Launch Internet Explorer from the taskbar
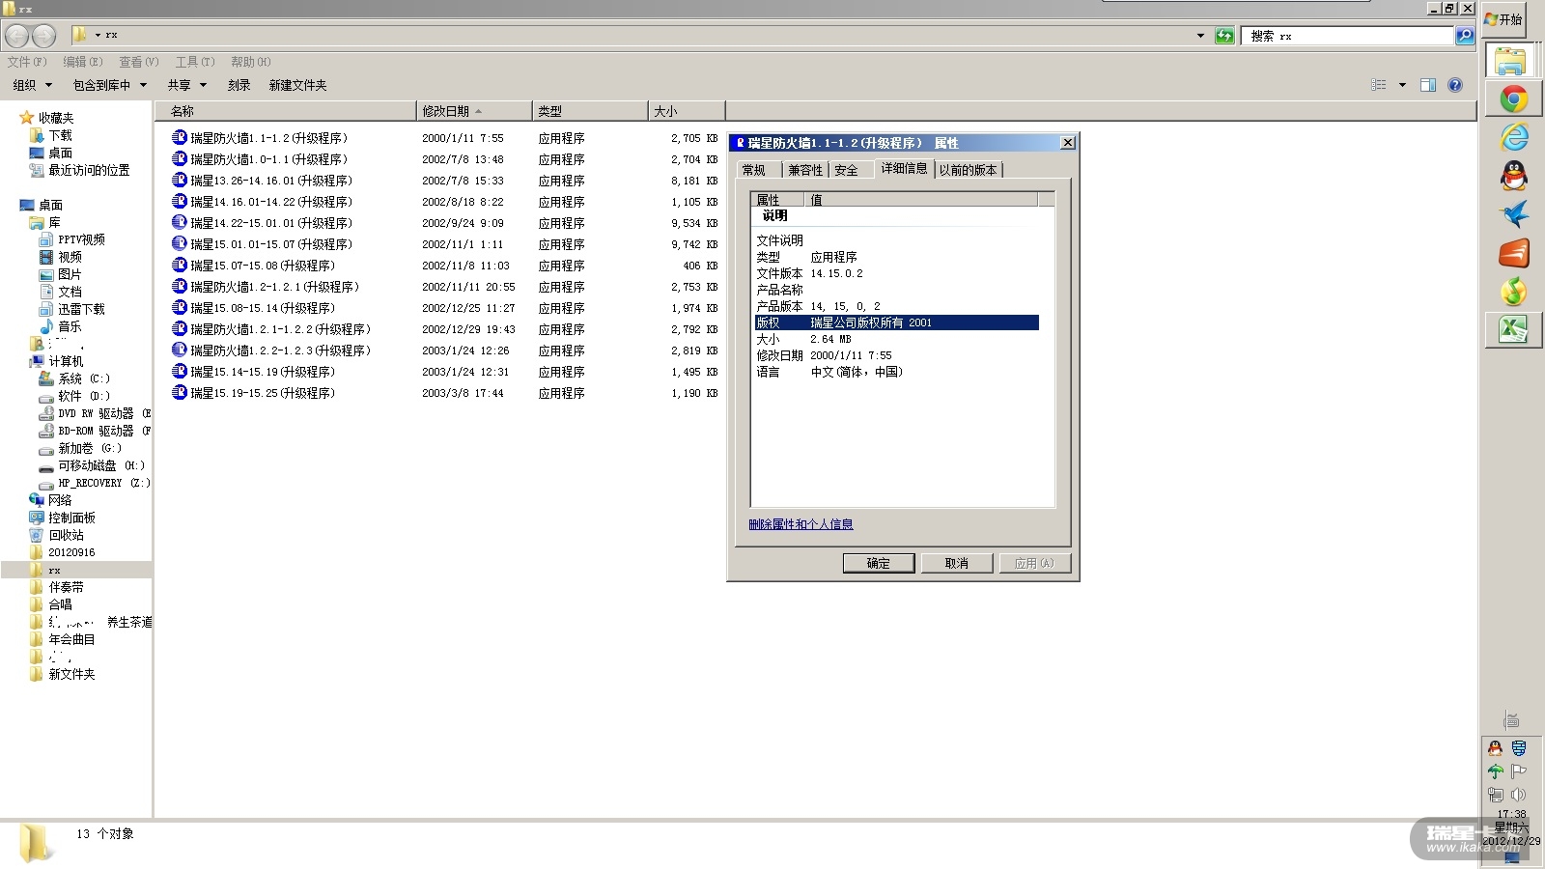Screen dimensions: 1545x869 tap(1513, 137)
